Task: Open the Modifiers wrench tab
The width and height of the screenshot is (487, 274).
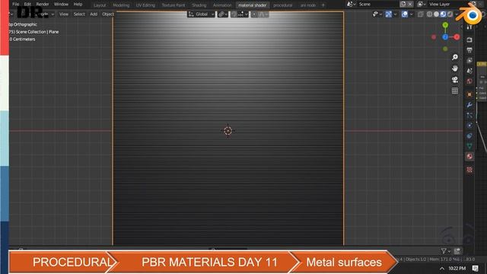Action: 469,105
